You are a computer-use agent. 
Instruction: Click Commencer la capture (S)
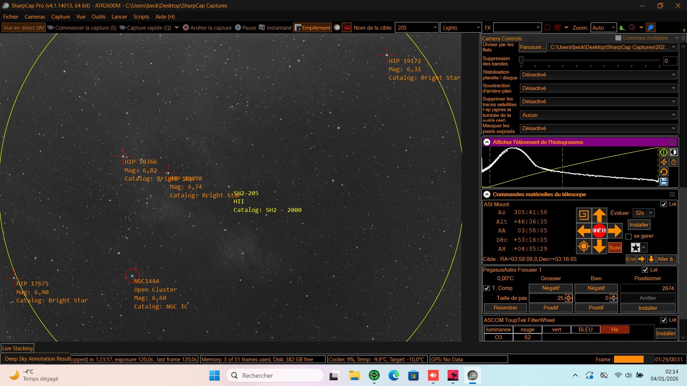(x=82, y=28)
